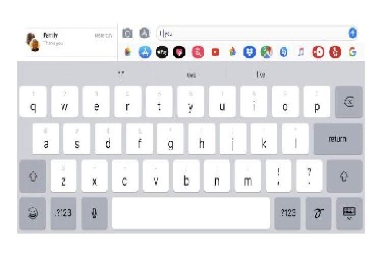The width and height of the screenshot is (382, 255).
Task: Open the Photos app in the iMessage app strip
Action: pos(128,52)
